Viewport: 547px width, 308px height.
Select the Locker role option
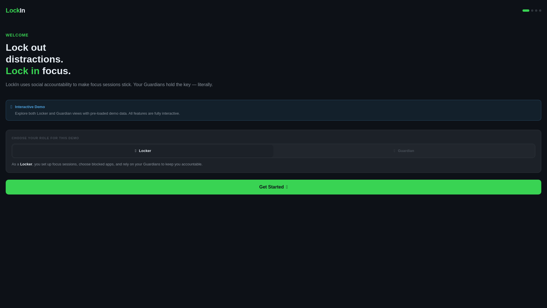[143, 151]
